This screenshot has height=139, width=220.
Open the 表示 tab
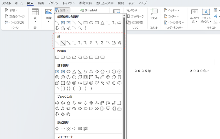(131, 3)
